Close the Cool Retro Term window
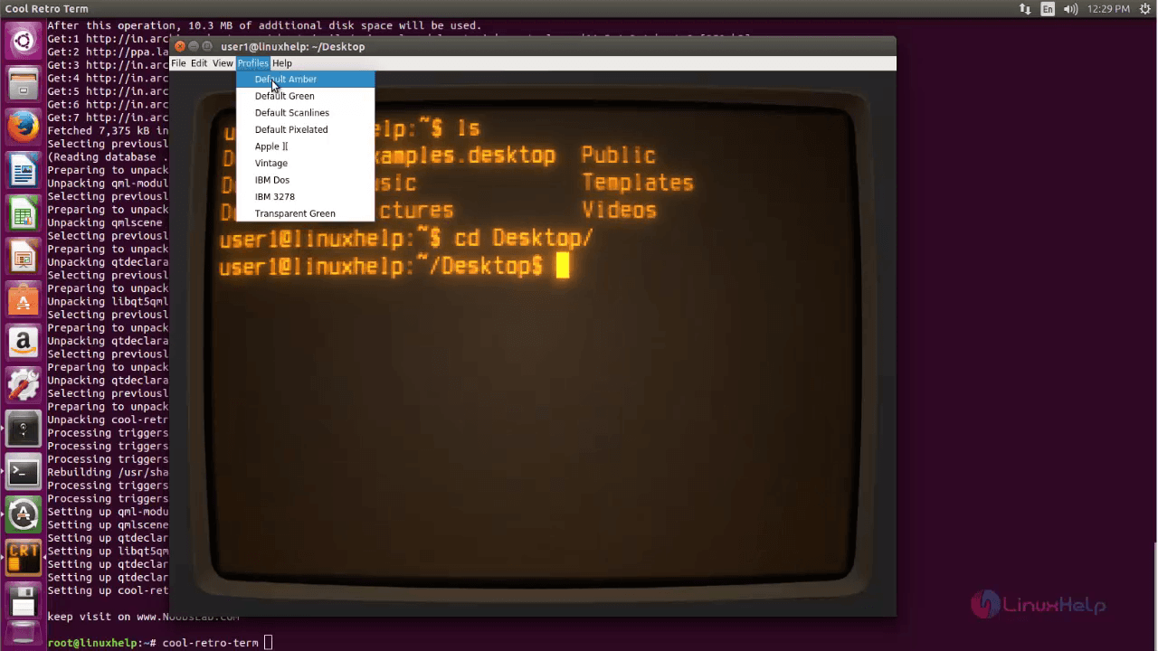 (x=180, y=46)
